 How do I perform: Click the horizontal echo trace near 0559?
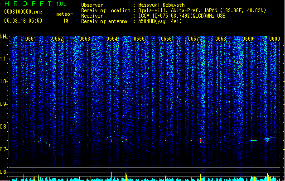254,140
